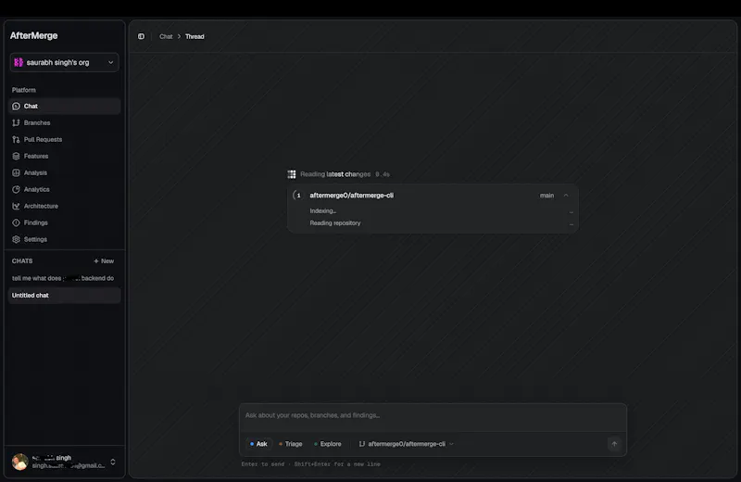The width and height of the screenshot is (741, 482).
Task: Click the AfterMerge logo text
Action: click(x=33, y=36)
